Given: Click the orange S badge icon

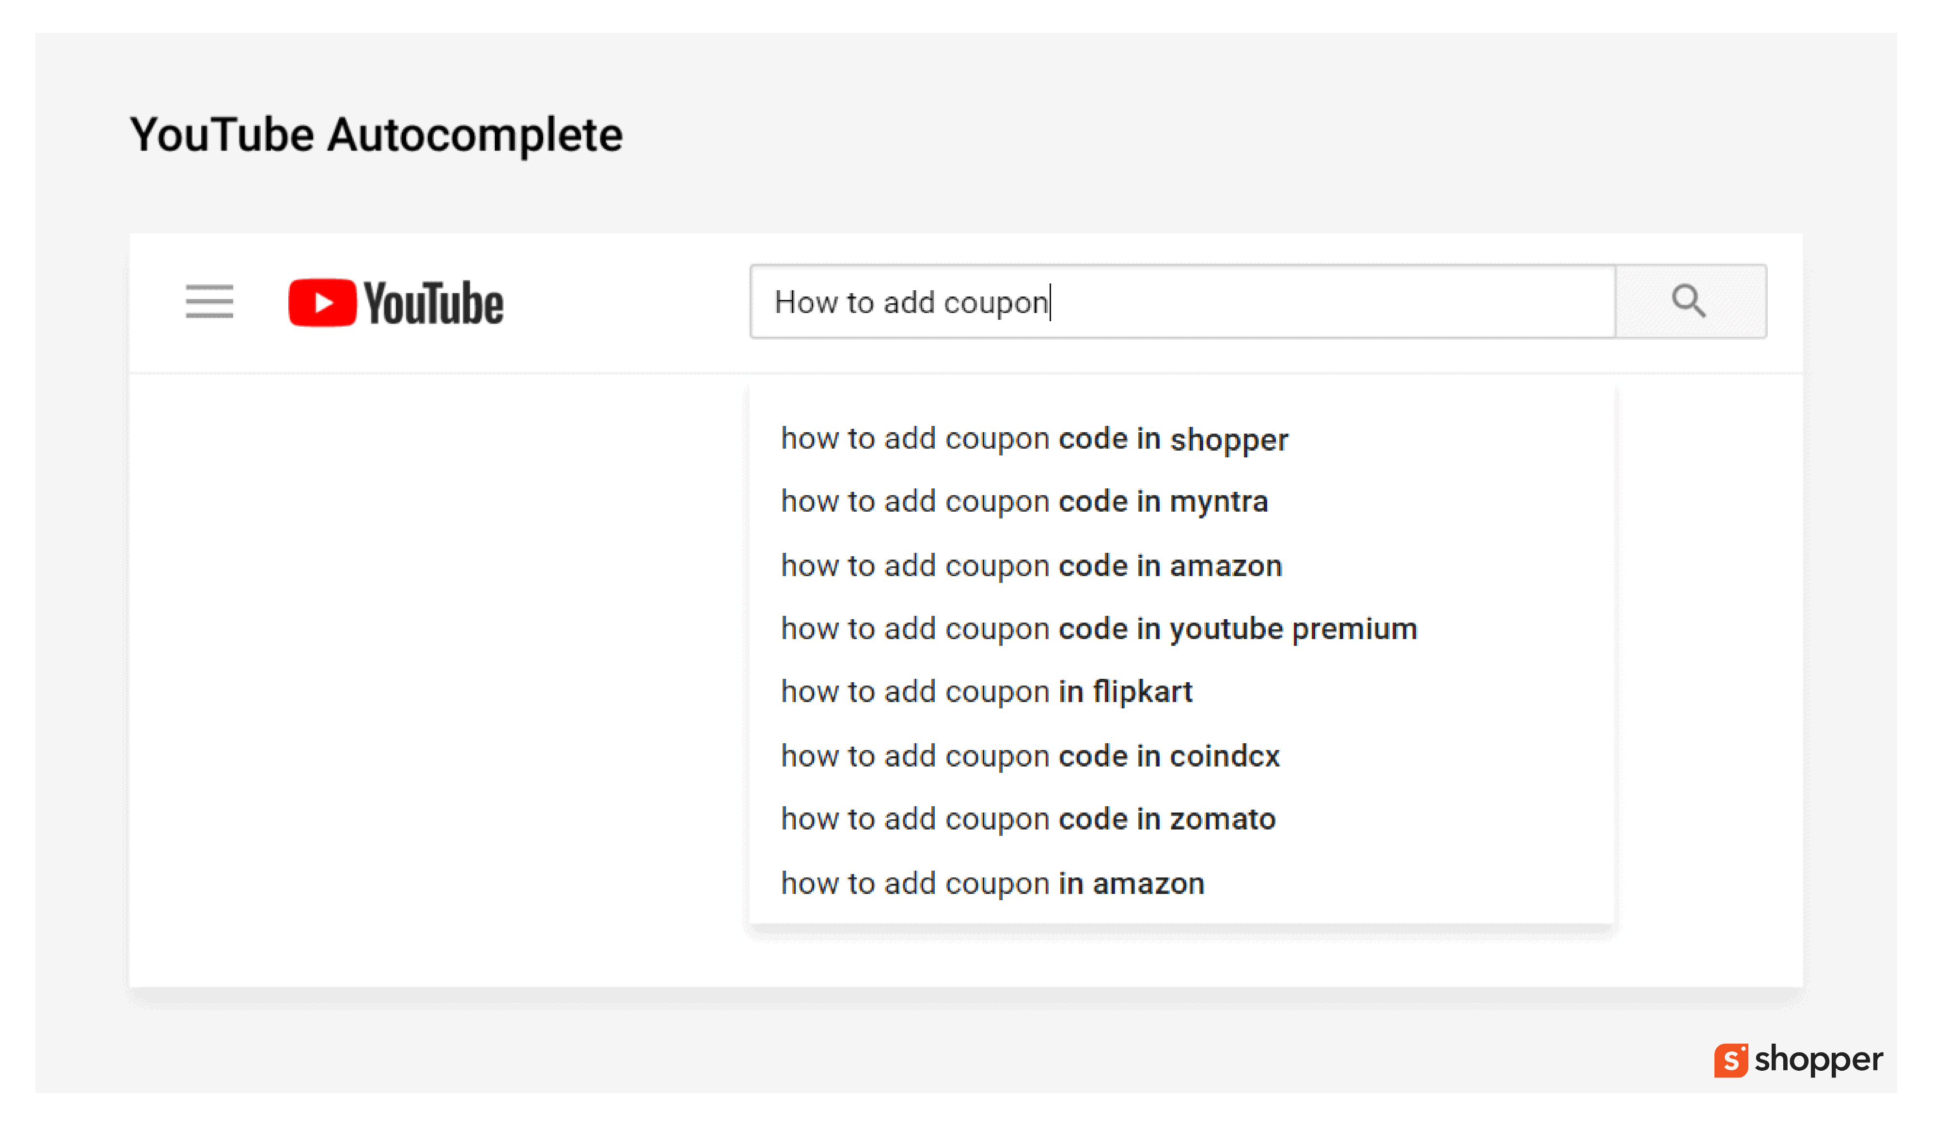Looking at the screenshot, I should [x=1731, y=1061].
